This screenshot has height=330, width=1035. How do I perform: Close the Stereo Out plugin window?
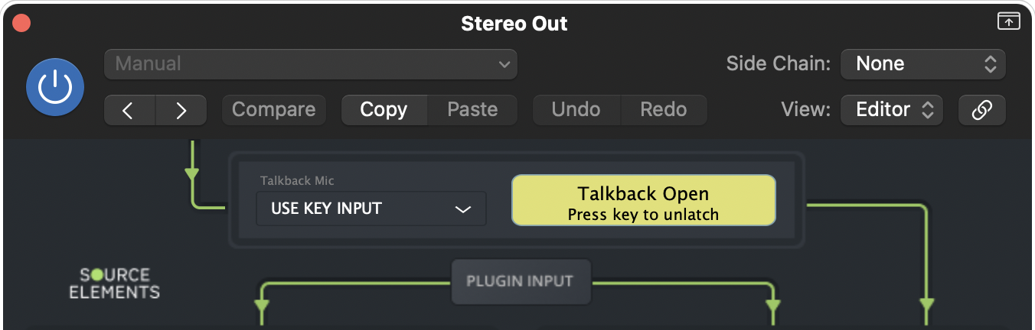point(21,23)
